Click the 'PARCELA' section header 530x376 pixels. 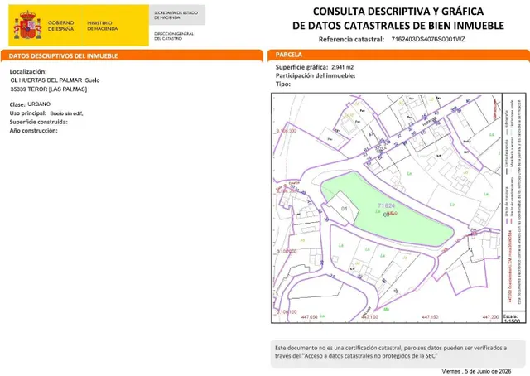pos(289,55)
